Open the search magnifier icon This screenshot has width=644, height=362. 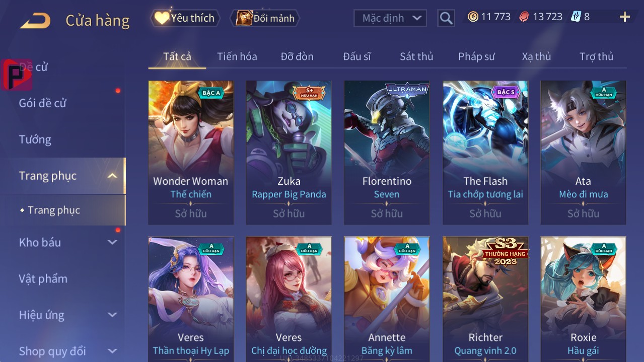[446, 19]
